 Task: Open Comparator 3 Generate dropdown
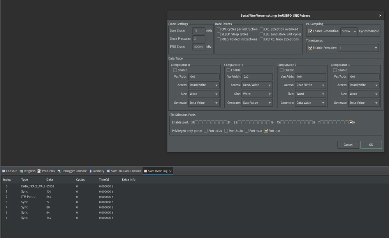363,103
